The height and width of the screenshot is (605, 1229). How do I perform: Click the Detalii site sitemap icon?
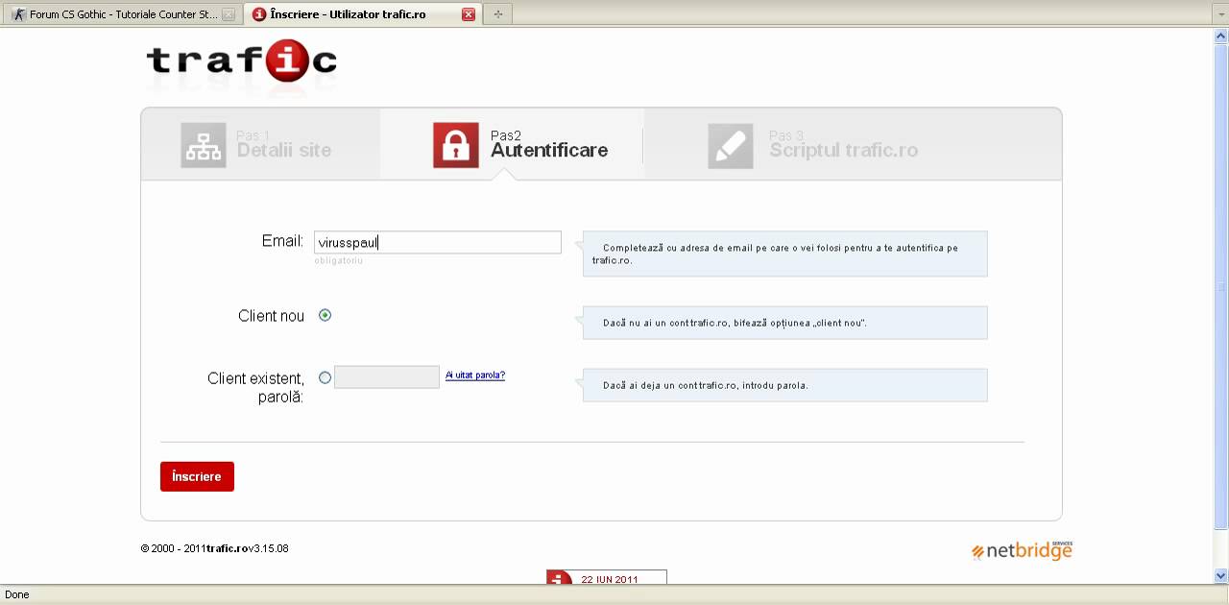(204, 145)
